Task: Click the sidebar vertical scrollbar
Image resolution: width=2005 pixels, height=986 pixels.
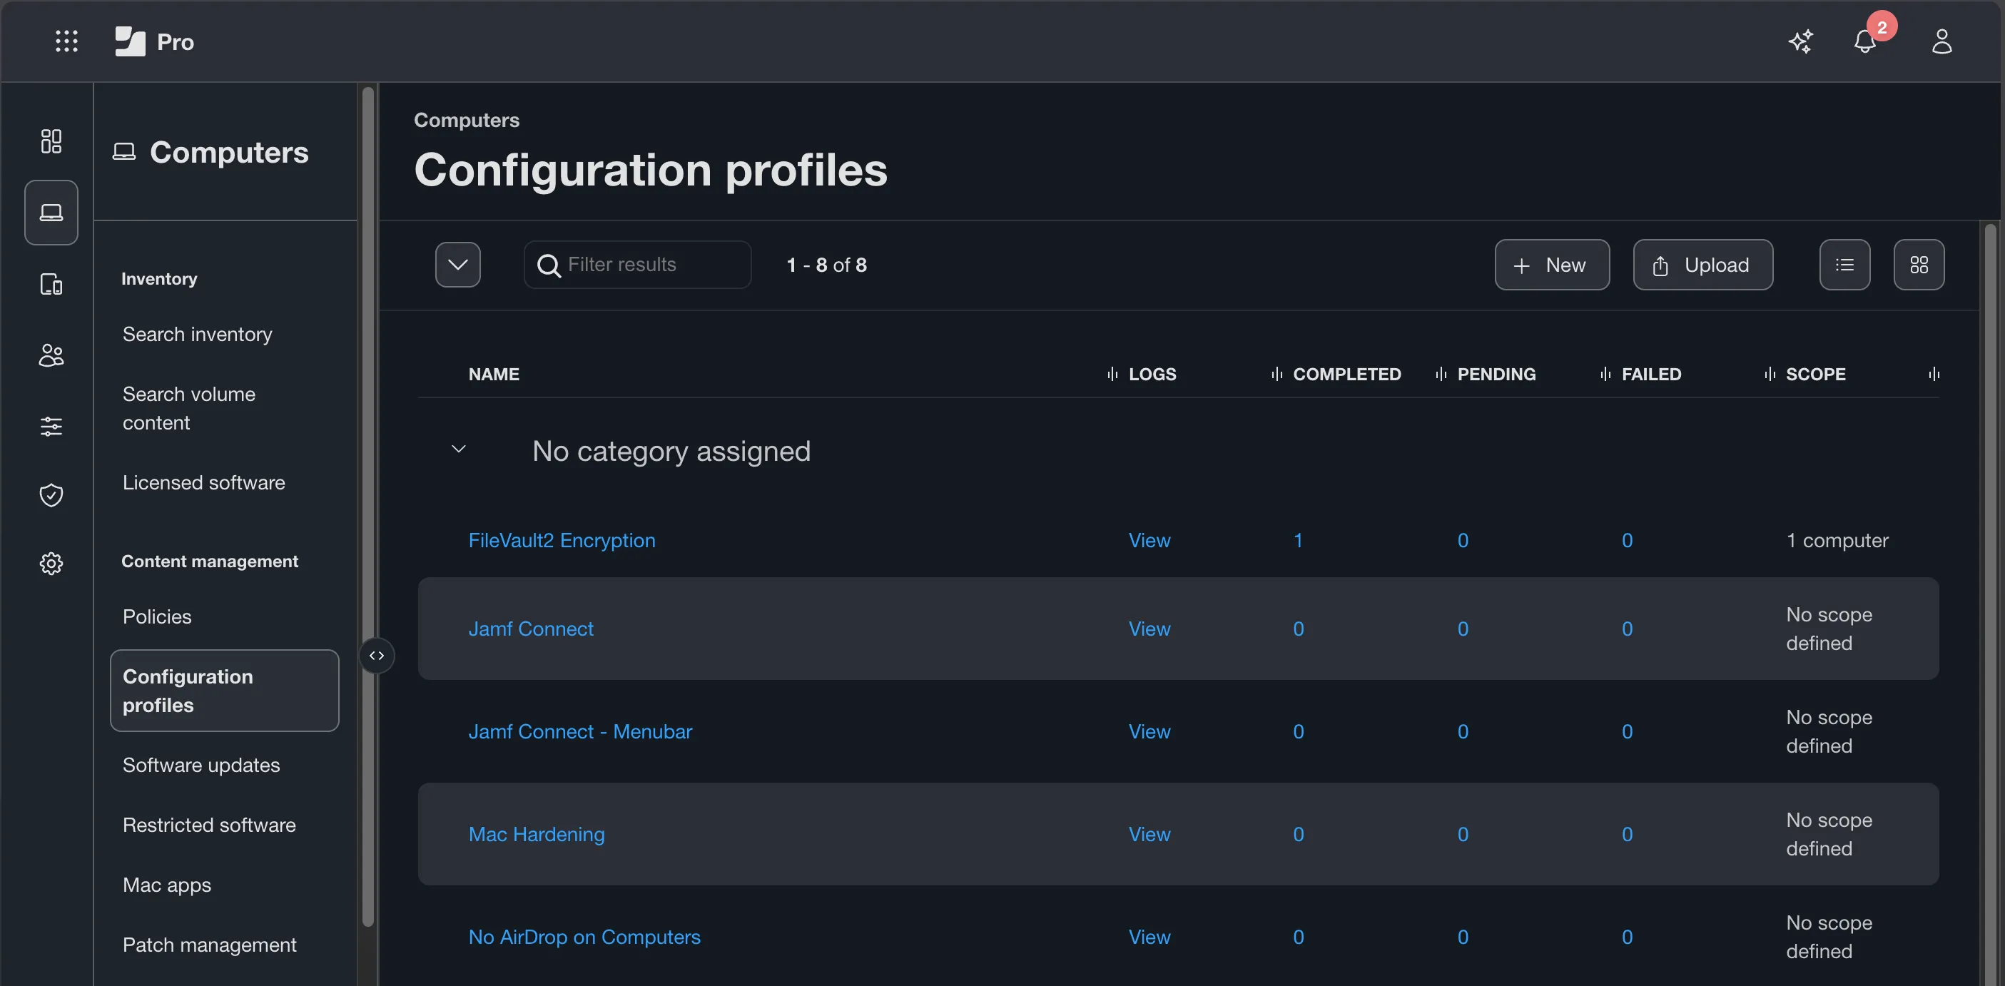Action: [368, 506]
